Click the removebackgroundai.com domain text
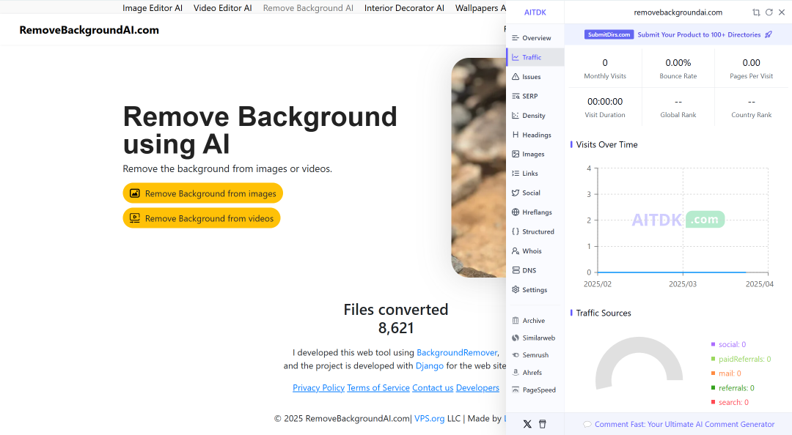Screen dimensions: 792x435 [x=678, y=12]
